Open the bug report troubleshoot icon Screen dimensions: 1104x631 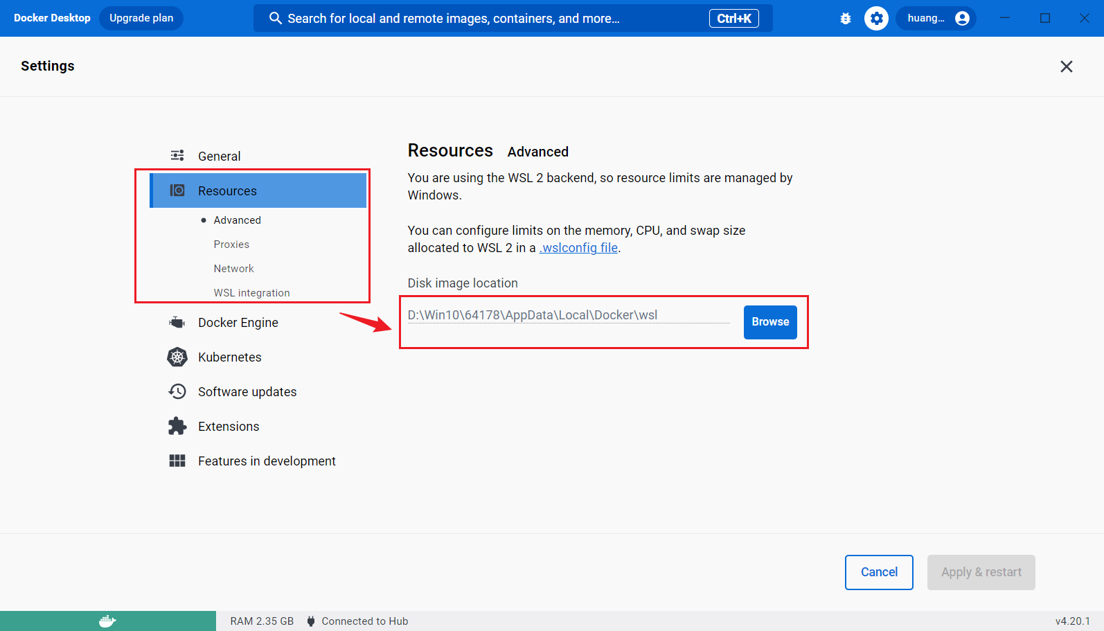[846, 19]
